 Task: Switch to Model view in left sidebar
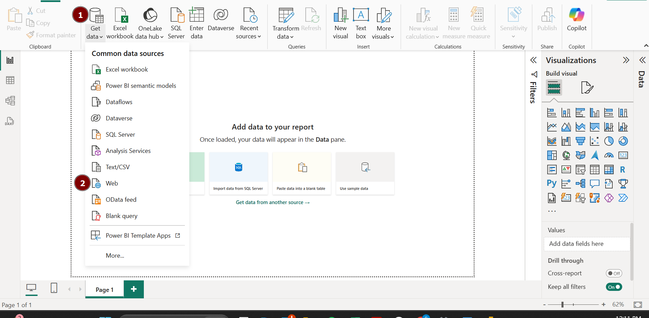(10, 101)
